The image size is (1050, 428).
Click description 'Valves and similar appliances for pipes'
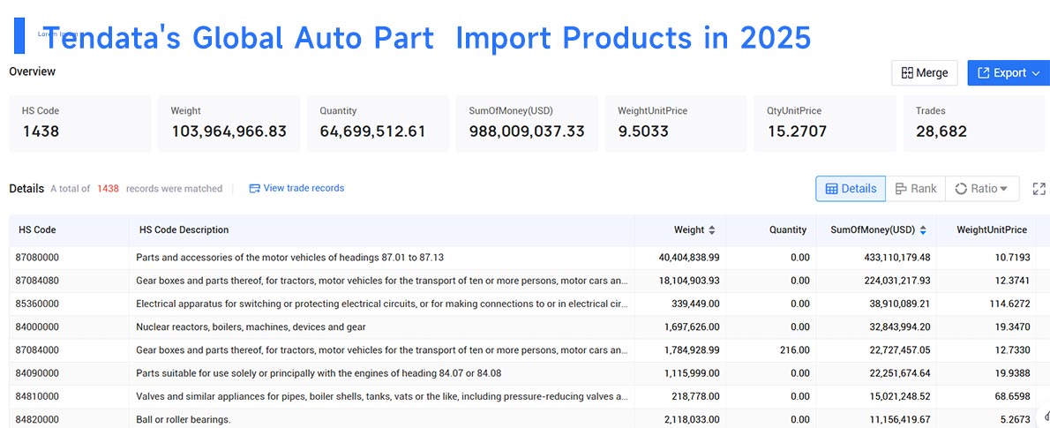click(382, 396)
